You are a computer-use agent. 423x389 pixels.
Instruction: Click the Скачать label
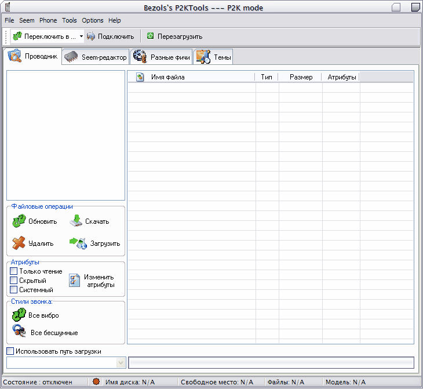click(97, 221)
